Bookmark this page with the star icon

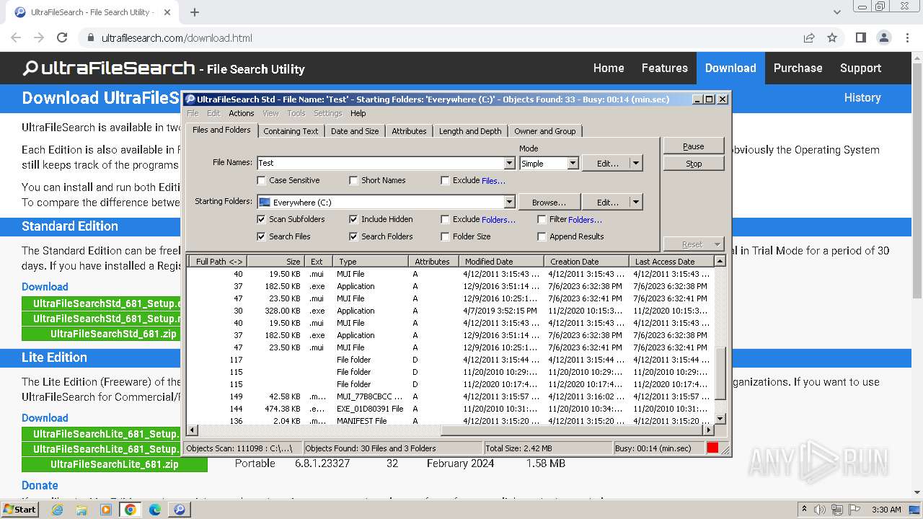point(832,37)
